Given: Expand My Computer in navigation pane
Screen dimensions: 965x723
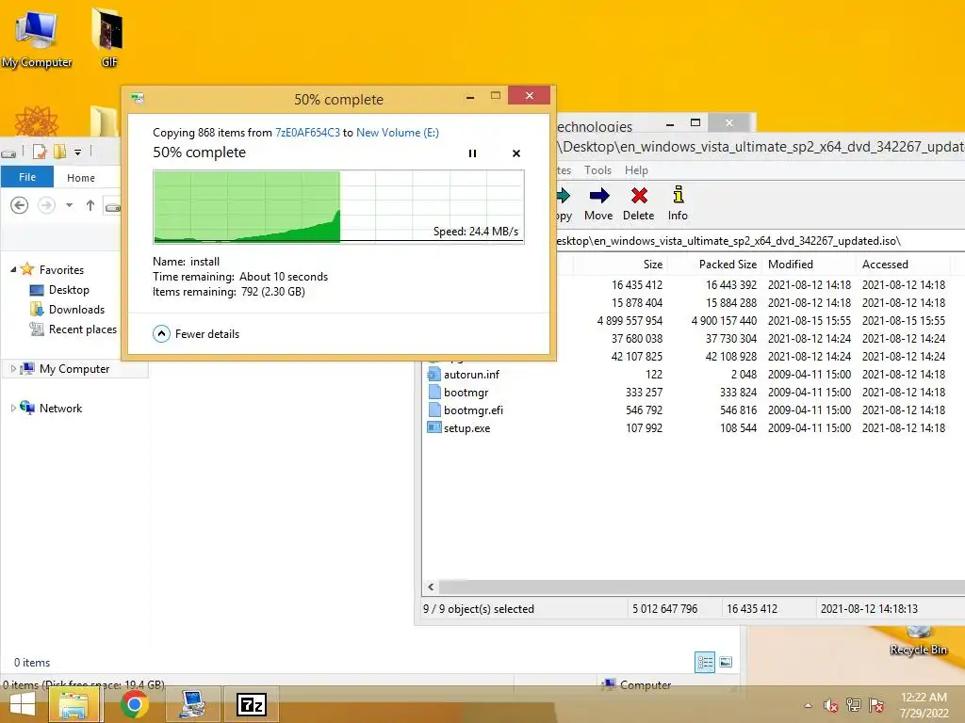Looking at the screenshot, I should (x=13, y=368).
